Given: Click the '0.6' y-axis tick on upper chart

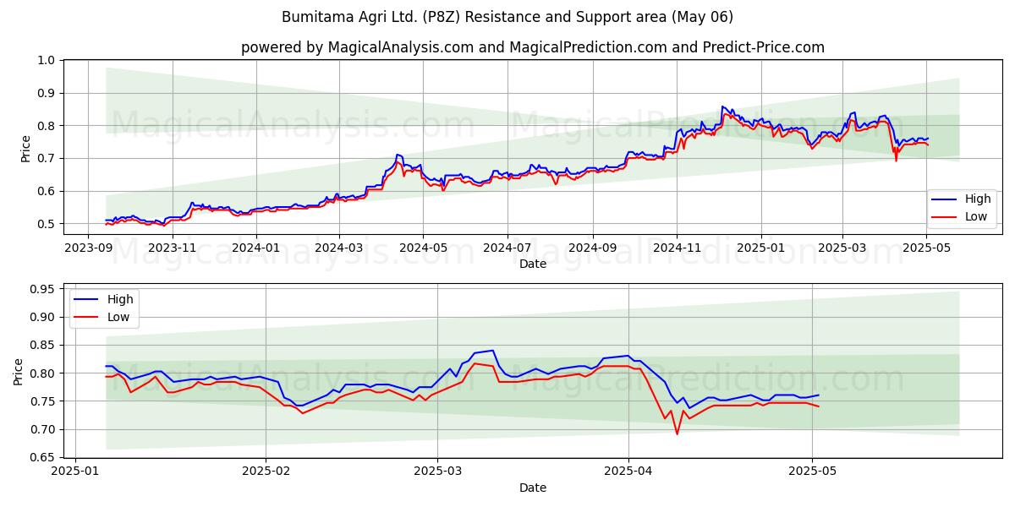Looking at the screenshot, I should 47,191.
